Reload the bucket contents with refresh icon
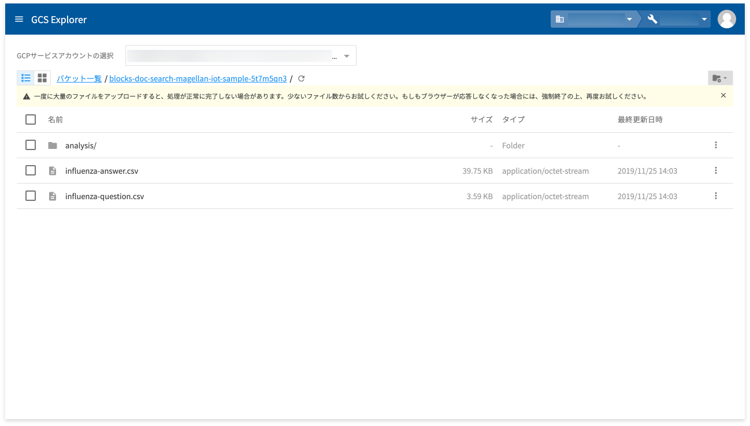Image resolution: width=750 pixels, height=426 pixels. pos(301,79)
